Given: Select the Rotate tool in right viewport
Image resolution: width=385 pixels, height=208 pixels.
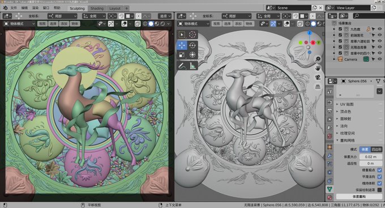Looking at the screenshot, I should point(192,45).
